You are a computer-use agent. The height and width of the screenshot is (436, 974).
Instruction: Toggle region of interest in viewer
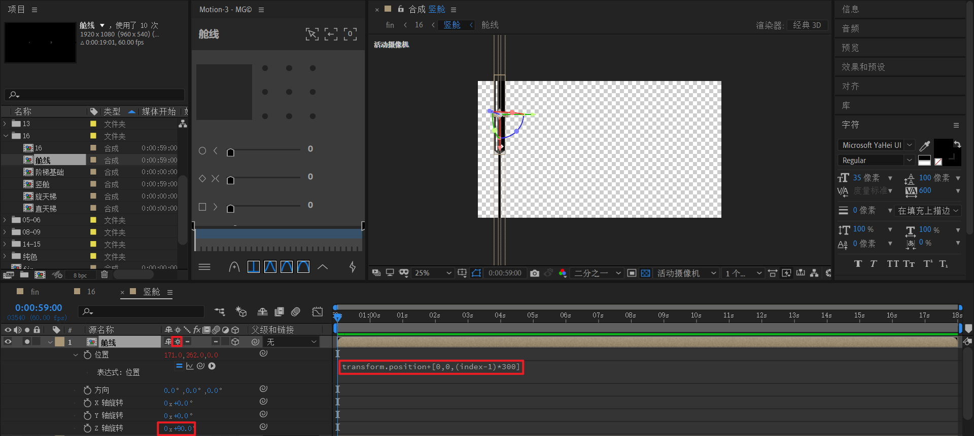coord(632,273)
